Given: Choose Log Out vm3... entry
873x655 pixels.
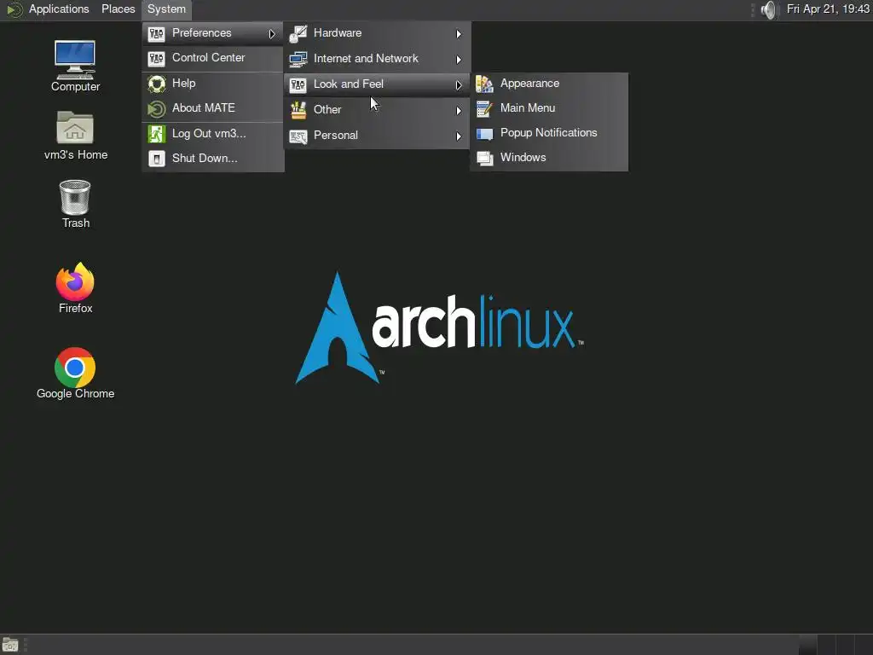Looking at the screenshot, I should tap(212, 134).
